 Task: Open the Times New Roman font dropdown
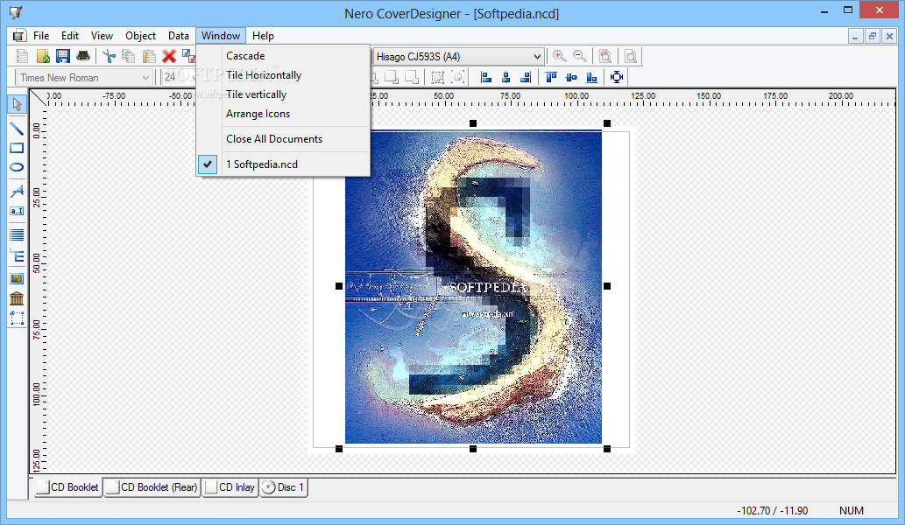[145, 77]
